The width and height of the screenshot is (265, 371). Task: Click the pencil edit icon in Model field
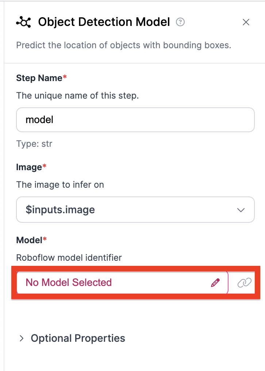coord(215,283)
